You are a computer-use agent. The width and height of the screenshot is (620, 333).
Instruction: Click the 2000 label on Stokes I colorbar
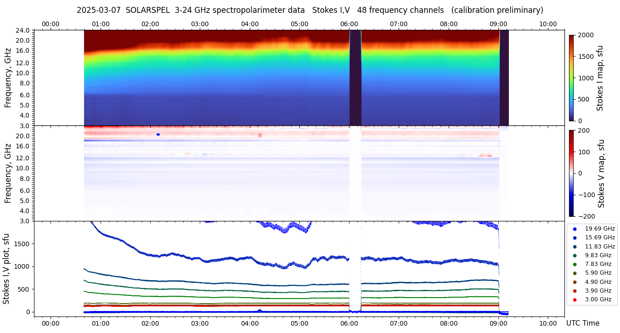coord(586,35)
